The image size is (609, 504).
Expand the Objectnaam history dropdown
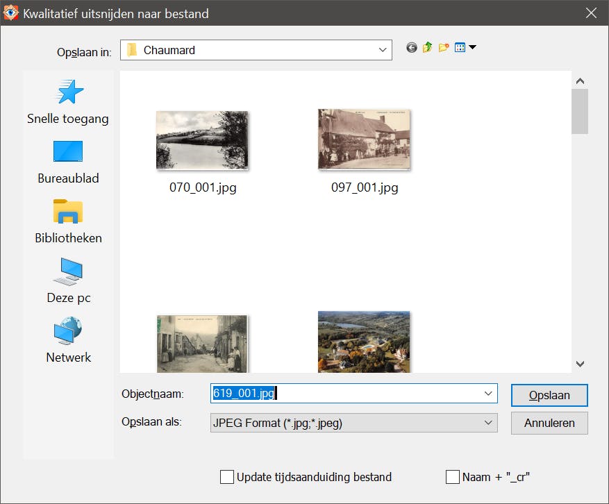tap(488, 394)
